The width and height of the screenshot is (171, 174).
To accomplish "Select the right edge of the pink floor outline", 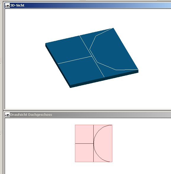I will 112,143.
